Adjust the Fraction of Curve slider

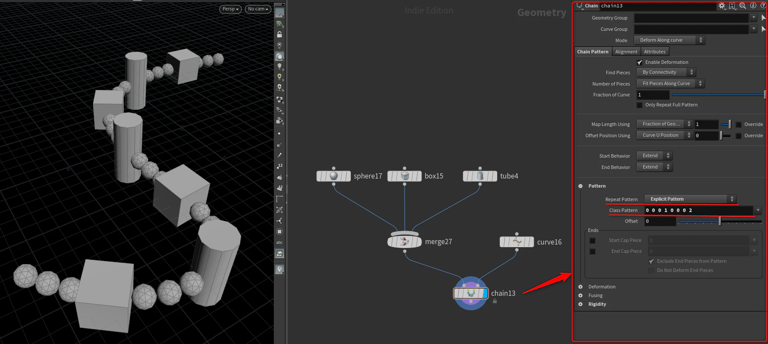pyautogui.click(x=718, y=95)
